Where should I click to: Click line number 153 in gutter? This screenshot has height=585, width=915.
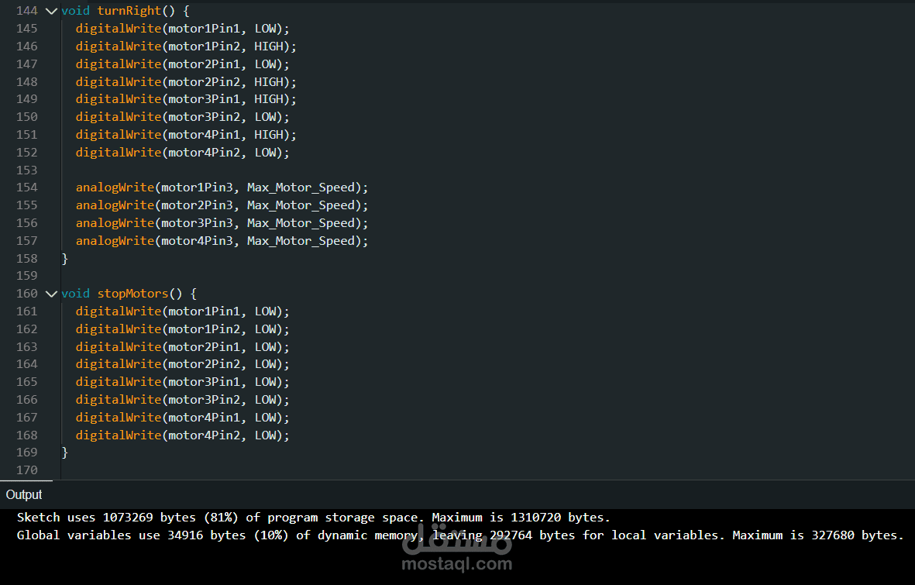point(26,170)
